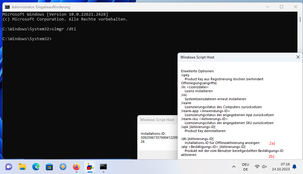
Task: Click the '/rearm' option line
Action: (x=186, y=103)
